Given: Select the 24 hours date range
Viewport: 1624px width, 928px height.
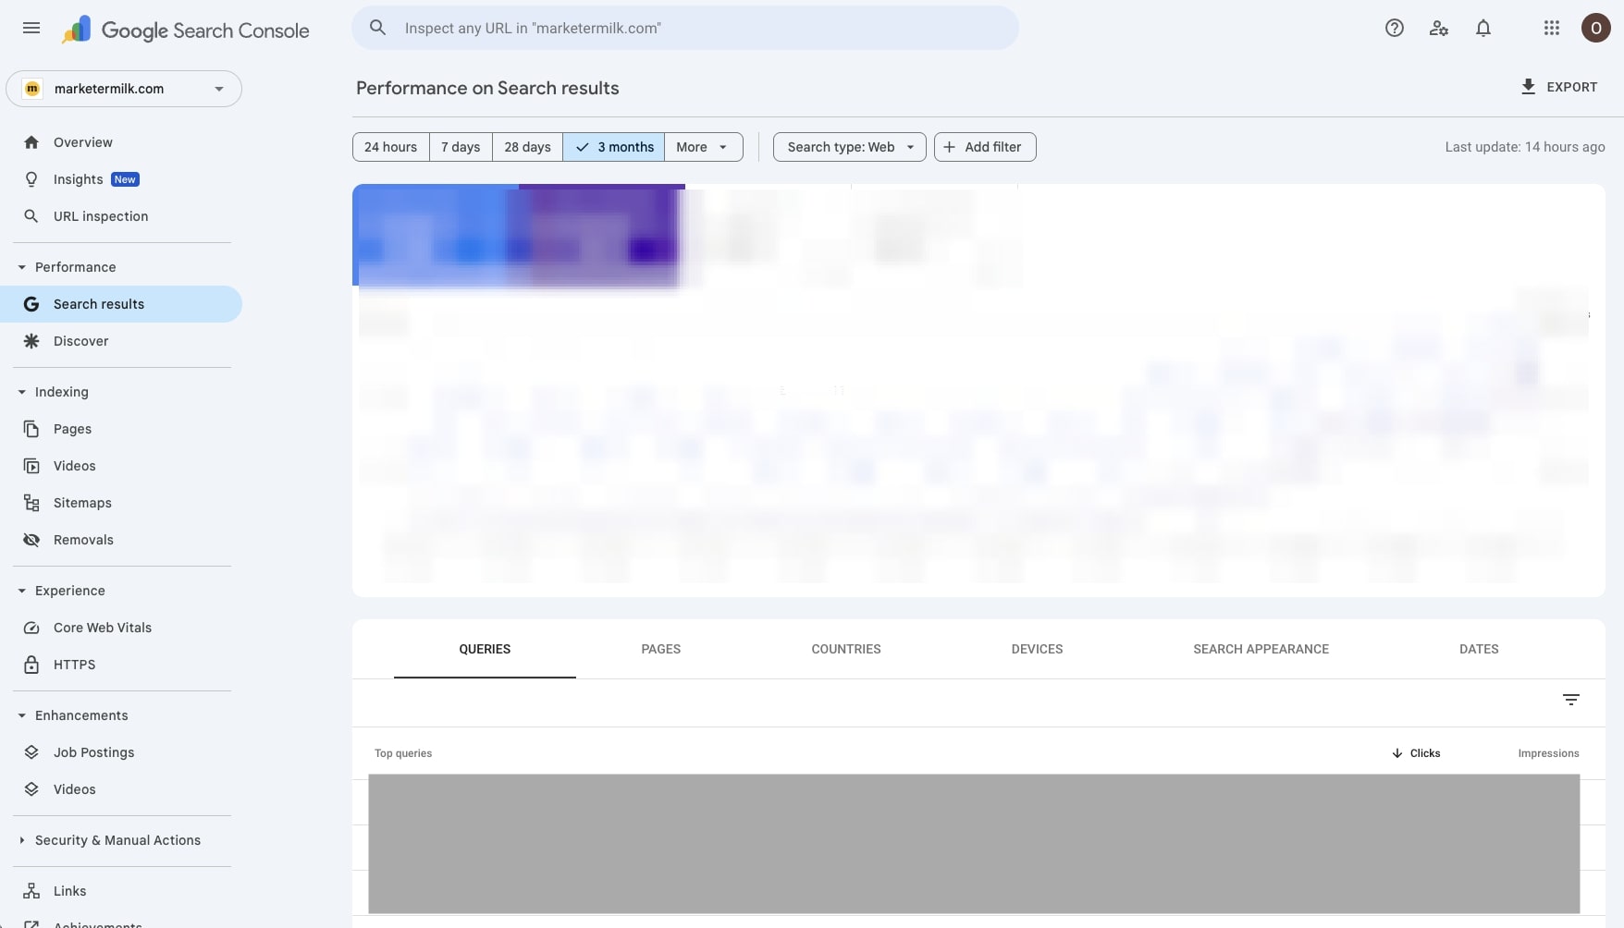Looking at the screenshot, I should click(390, 147).
